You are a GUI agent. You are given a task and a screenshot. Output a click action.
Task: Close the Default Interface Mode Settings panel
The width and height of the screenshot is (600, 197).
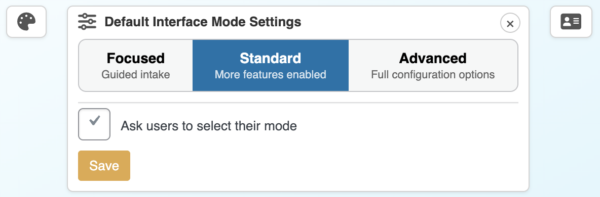[x=510, y=23]
